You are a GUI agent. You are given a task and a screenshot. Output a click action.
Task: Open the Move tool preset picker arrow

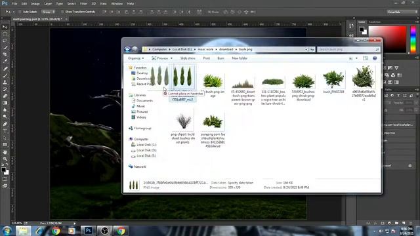tap(14, 12)
